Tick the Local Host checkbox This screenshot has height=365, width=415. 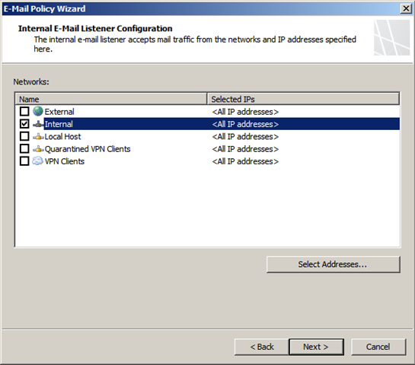tap(24, 136)
